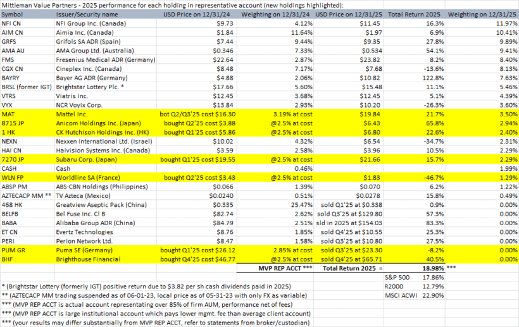The image size is (519, 327).
Task: Select the 'Weighting on 12/31/25' header cell
Action: 482,14
